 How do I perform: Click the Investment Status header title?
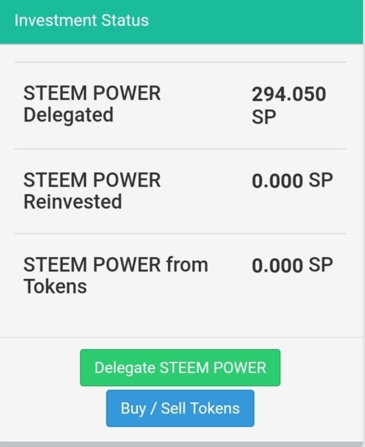point(81,21)
